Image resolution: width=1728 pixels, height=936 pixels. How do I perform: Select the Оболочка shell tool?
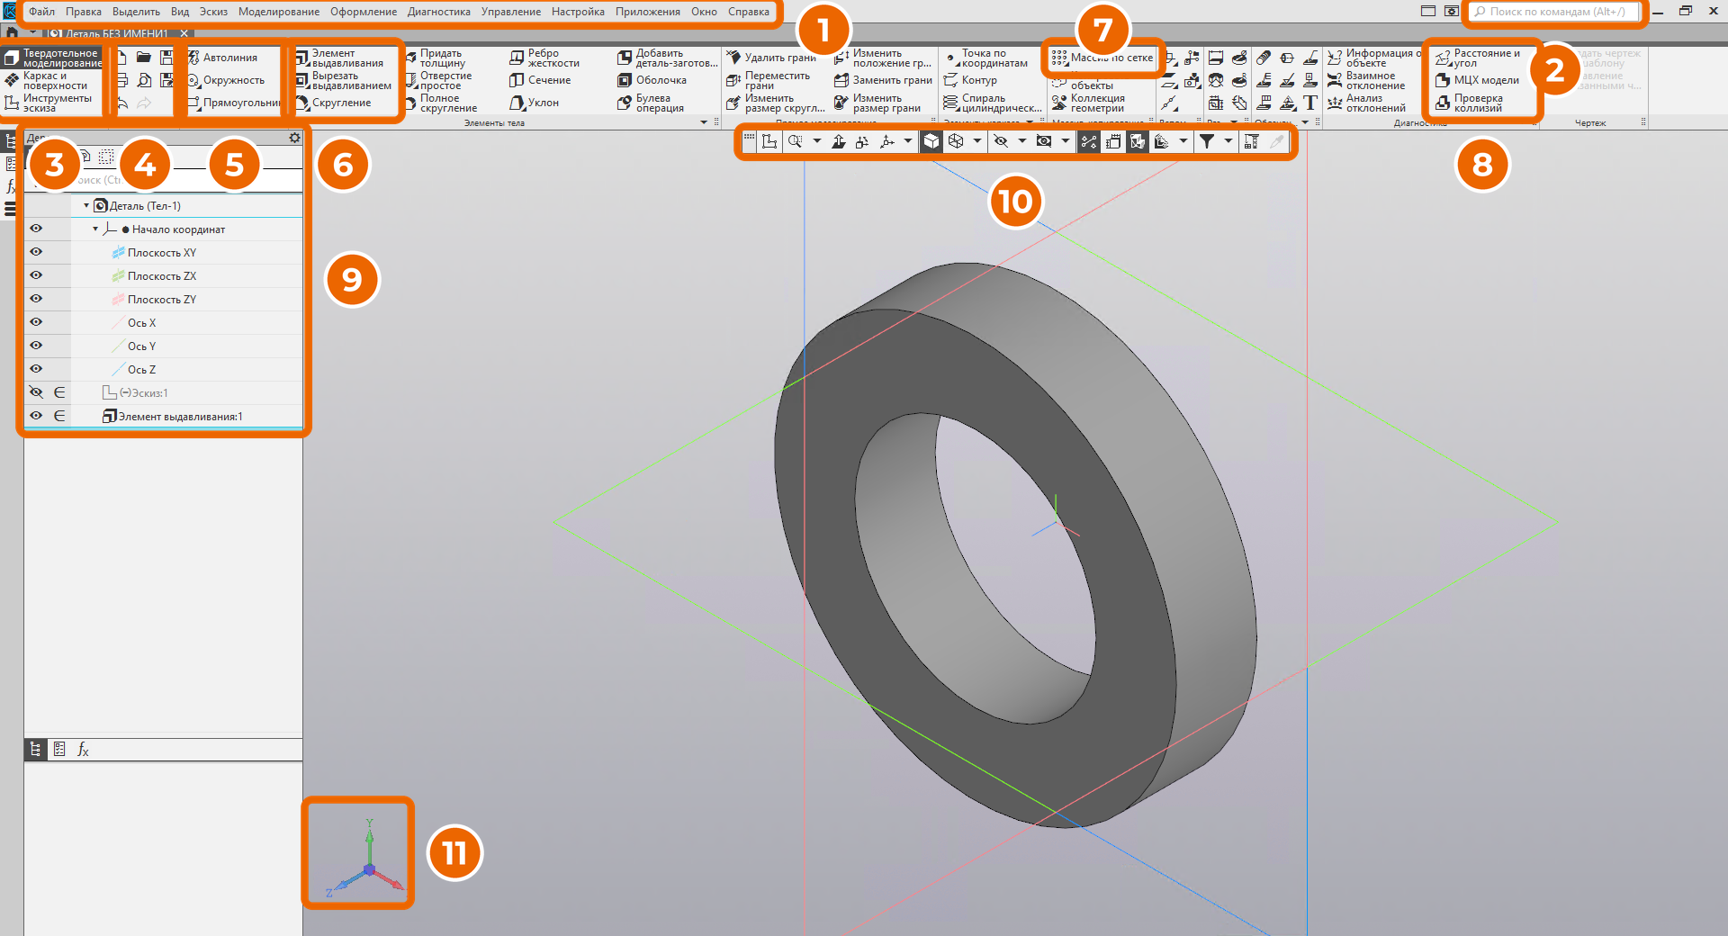coord(652,80)
